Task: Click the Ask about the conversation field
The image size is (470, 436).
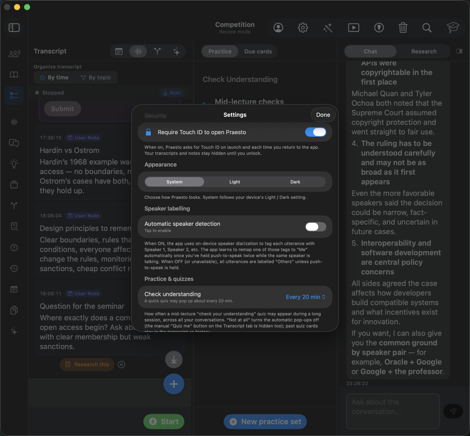Action: [393, 411]
